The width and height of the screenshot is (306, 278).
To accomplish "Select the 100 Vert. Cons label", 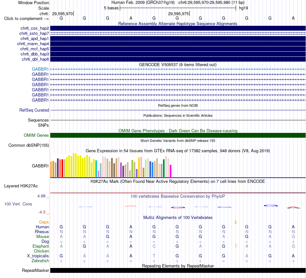I will pyautogui.click(x=18, y=204).
